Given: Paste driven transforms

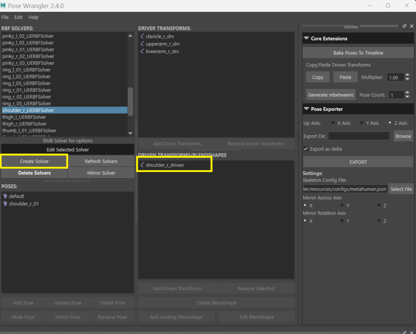Looking at the screenshot, I should tap(345, 77).
